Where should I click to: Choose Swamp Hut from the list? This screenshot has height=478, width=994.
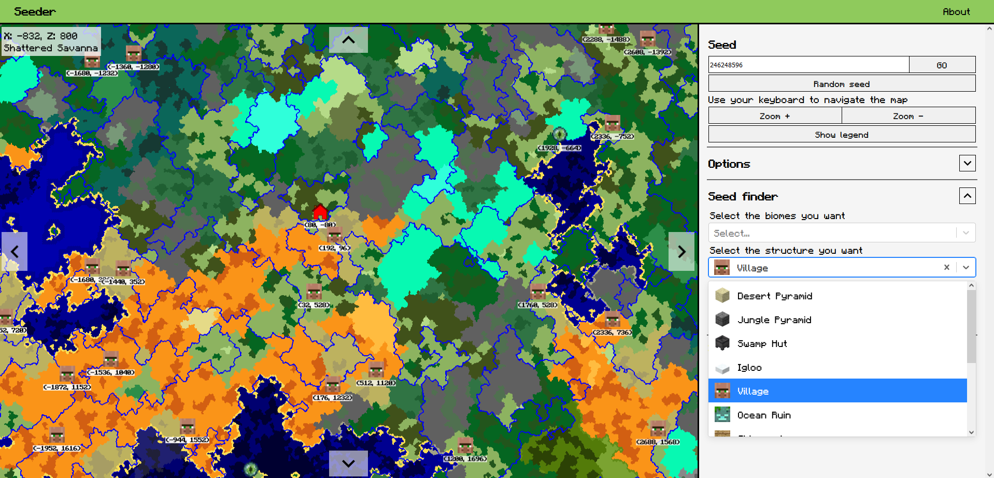837,343
